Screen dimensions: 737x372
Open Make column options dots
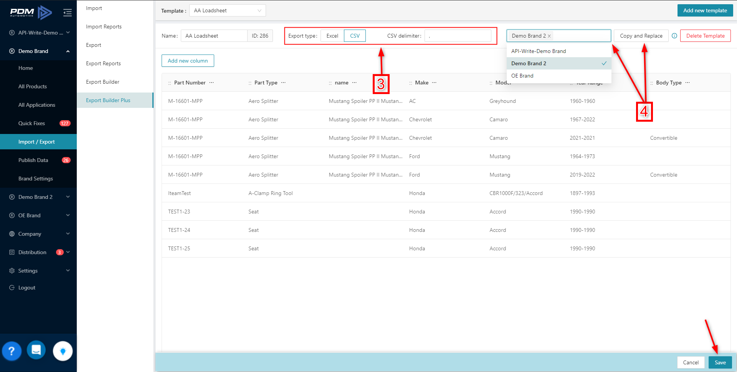coord(434,83)
